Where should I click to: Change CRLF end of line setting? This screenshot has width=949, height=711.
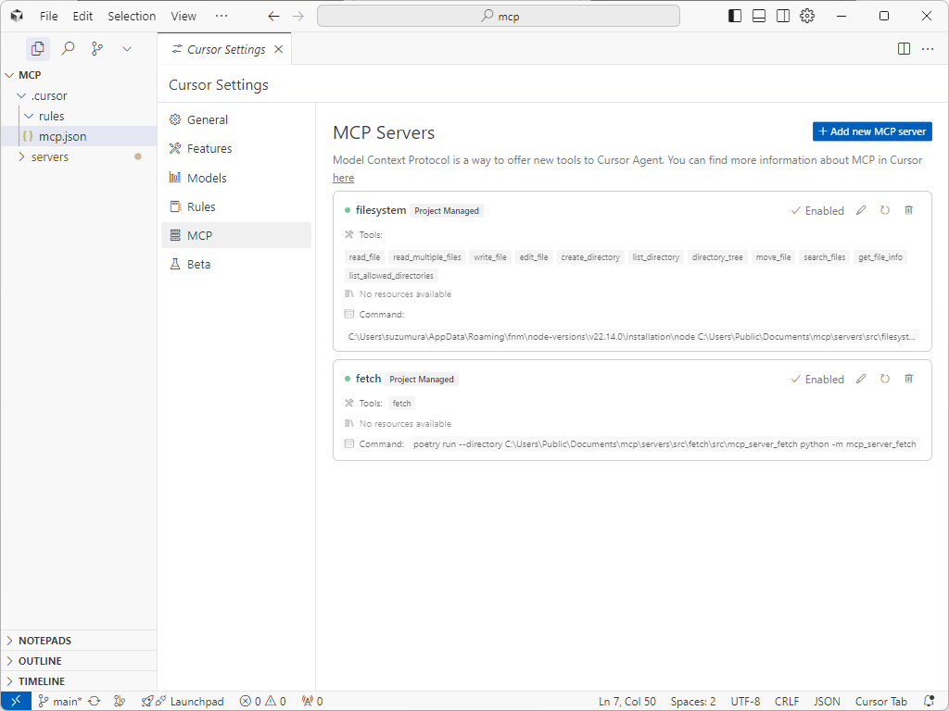pyautogui.click(x=786, y=702)
